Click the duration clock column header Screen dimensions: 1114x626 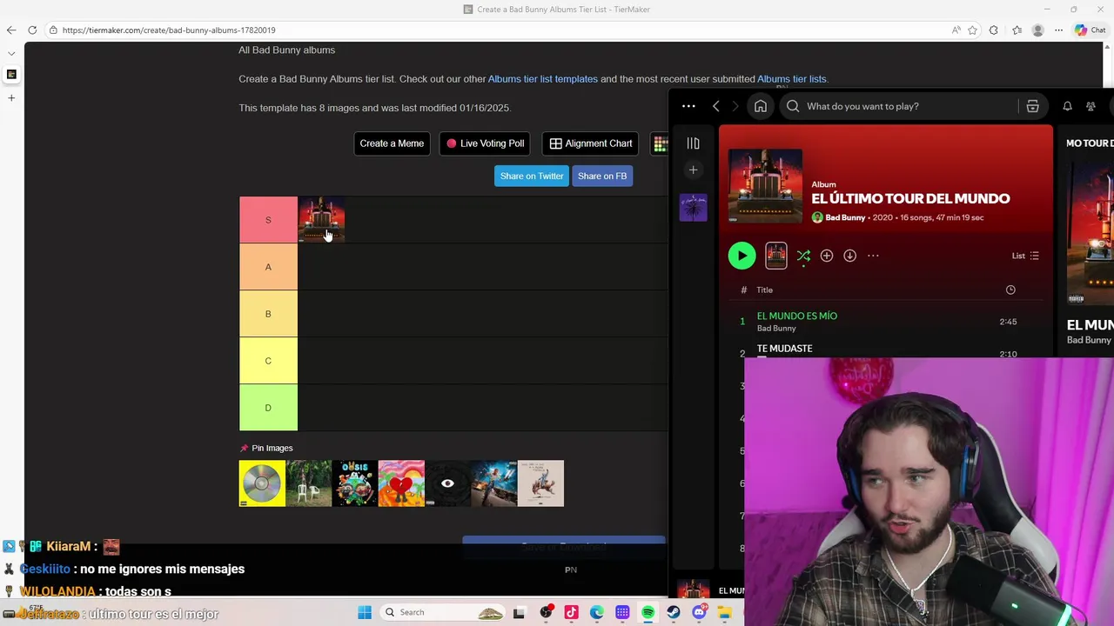[x=1010, y=290]
